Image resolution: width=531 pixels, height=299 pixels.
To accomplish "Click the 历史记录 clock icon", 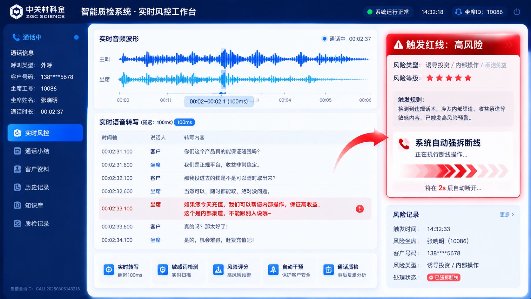I will pos(17,187).
